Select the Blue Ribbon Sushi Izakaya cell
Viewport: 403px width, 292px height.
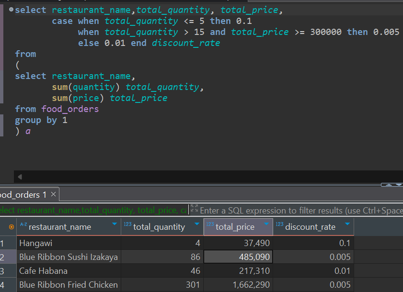click(69, 257)
